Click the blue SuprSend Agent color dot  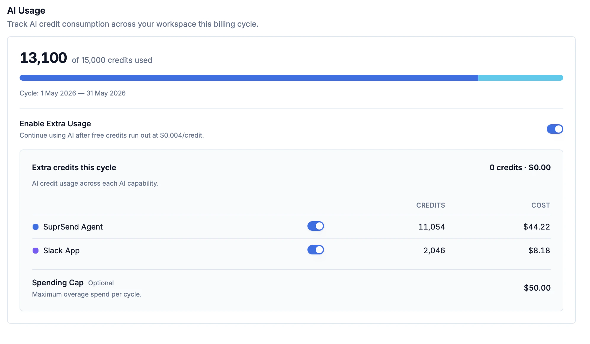click(36, 227)
